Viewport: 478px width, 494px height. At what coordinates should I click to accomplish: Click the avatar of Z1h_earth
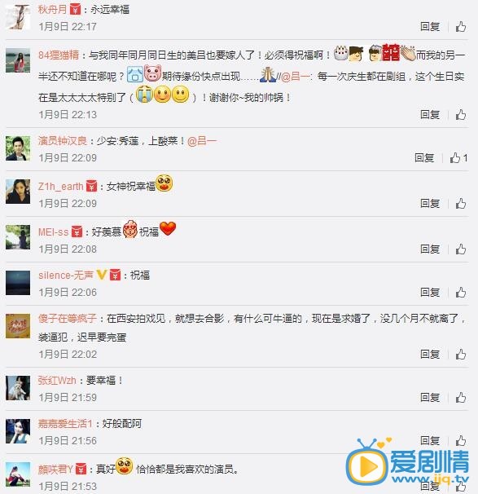[18, 192]
